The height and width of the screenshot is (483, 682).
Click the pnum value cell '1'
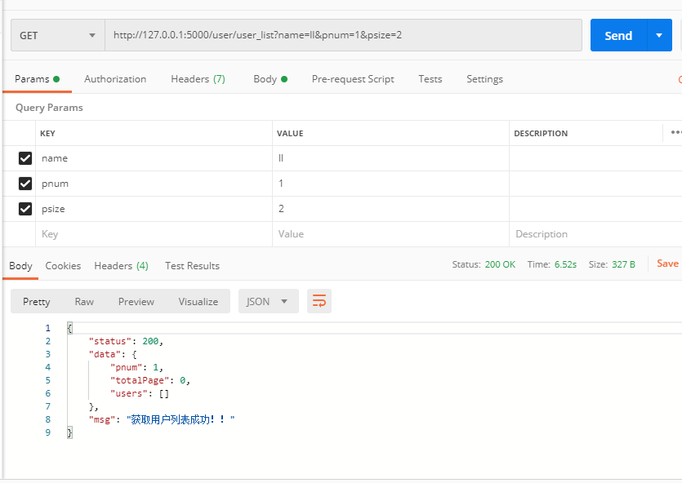(x=390, y=184)
